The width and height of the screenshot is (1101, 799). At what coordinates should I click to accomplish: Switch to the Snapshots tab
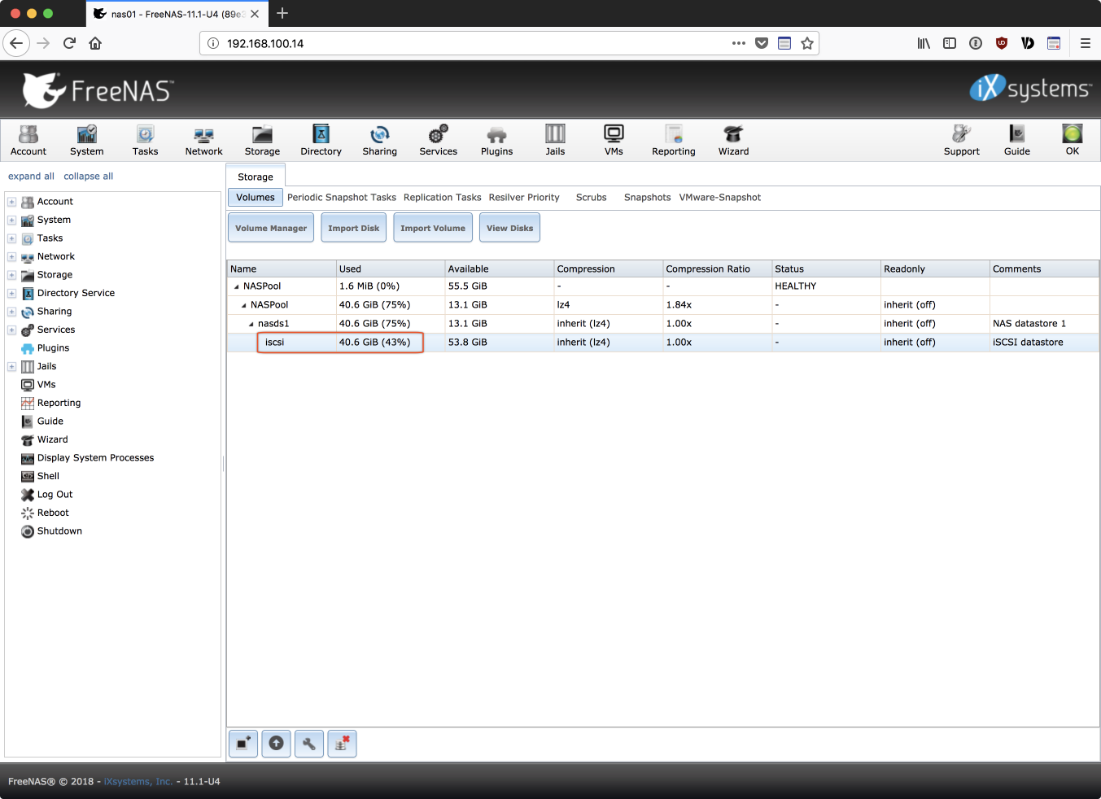(647, 198)
